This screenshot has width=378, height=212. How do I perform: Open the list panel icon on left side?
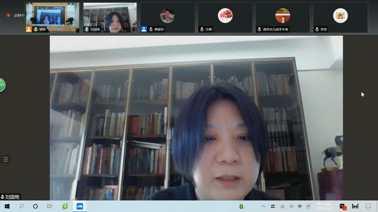click(5, 160)
